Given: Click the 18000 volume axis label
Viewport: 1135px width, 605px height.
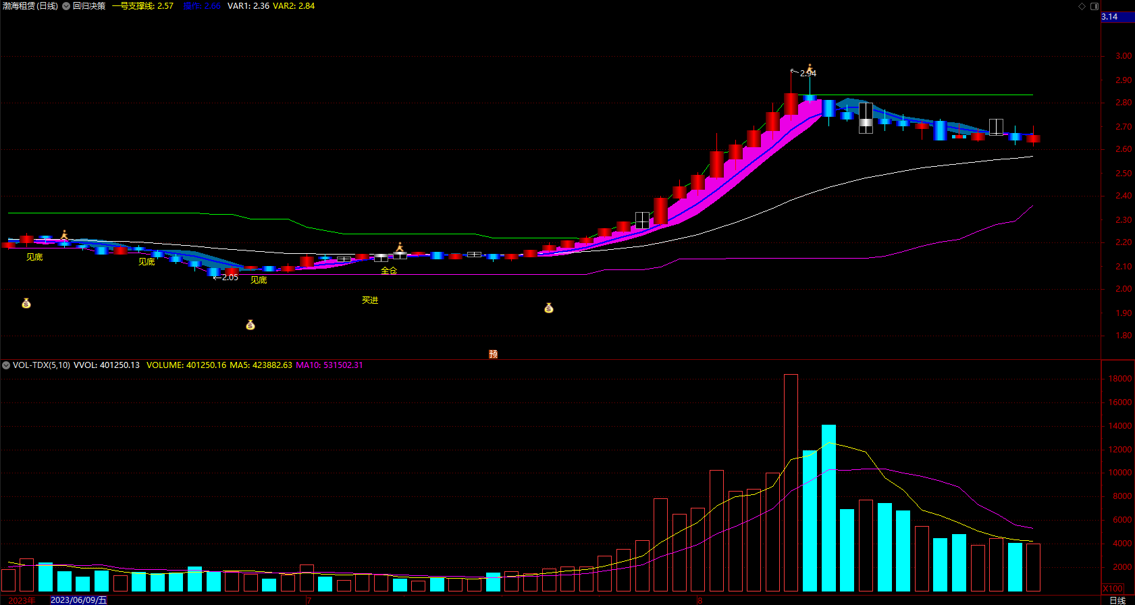Looking at the screenshot, I should click(x=1120, y=379).
